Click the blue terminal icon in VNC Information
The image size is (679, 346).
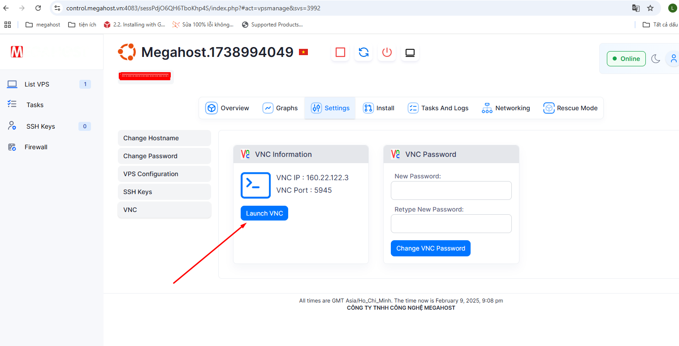click(255, 185)
